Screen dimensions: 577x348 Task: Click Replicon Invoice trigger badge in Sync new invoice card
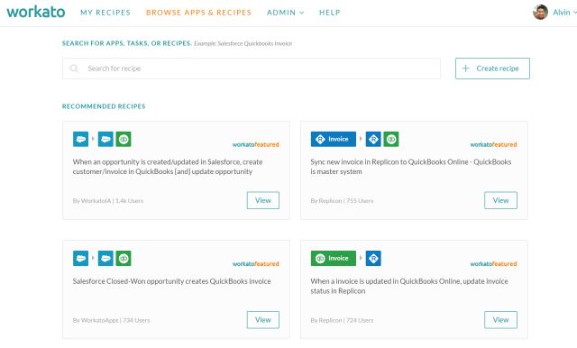coord(334,139)
